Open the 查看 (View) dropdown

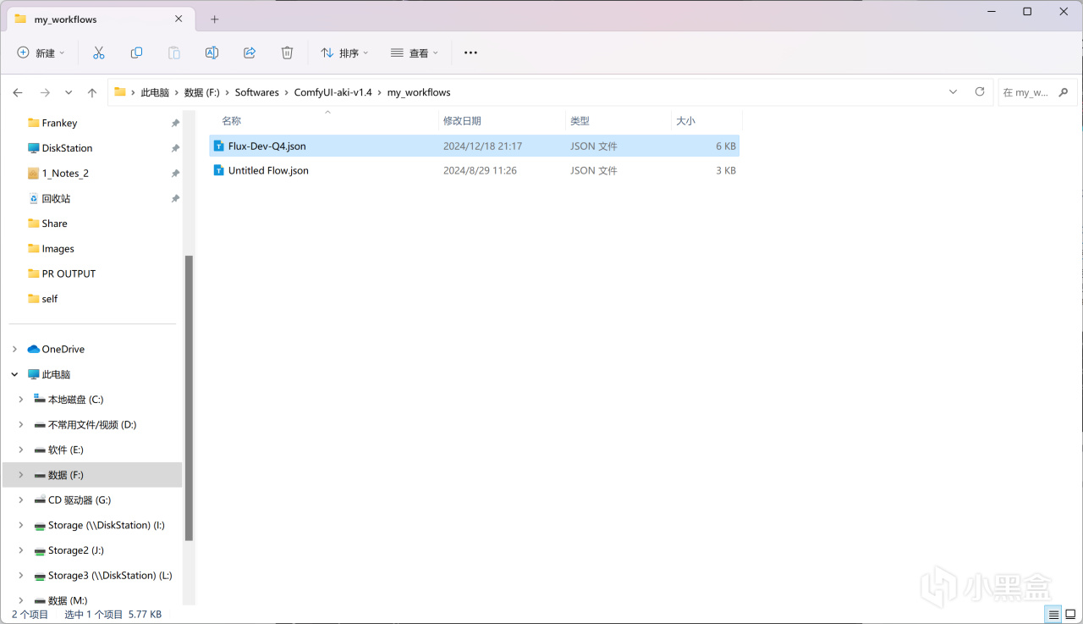tap(415, 52)
